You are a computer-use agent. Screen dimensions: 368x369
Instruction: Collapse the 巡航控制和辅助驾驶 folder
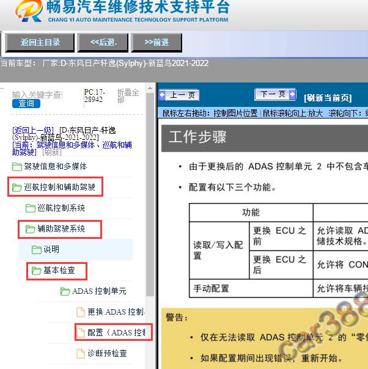(59, 187)
